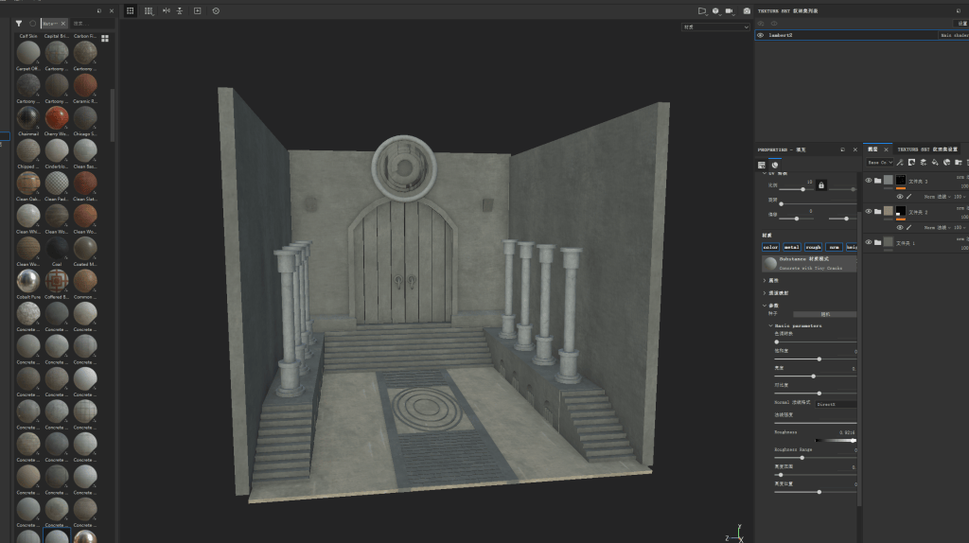Select the Cherry Wood material thumbnail
The width and height of the screenshot is (969, 543).
pyautogui.click(x=56, y=117)
